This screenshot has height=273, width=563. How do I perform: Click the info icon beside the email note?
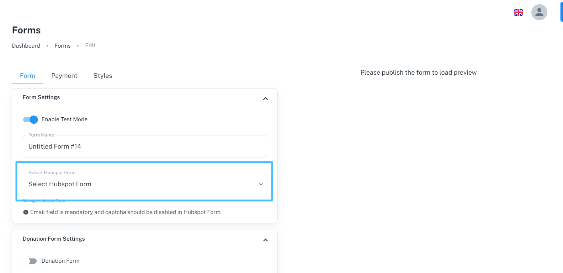pyautogui.click(x=25, y=212)
